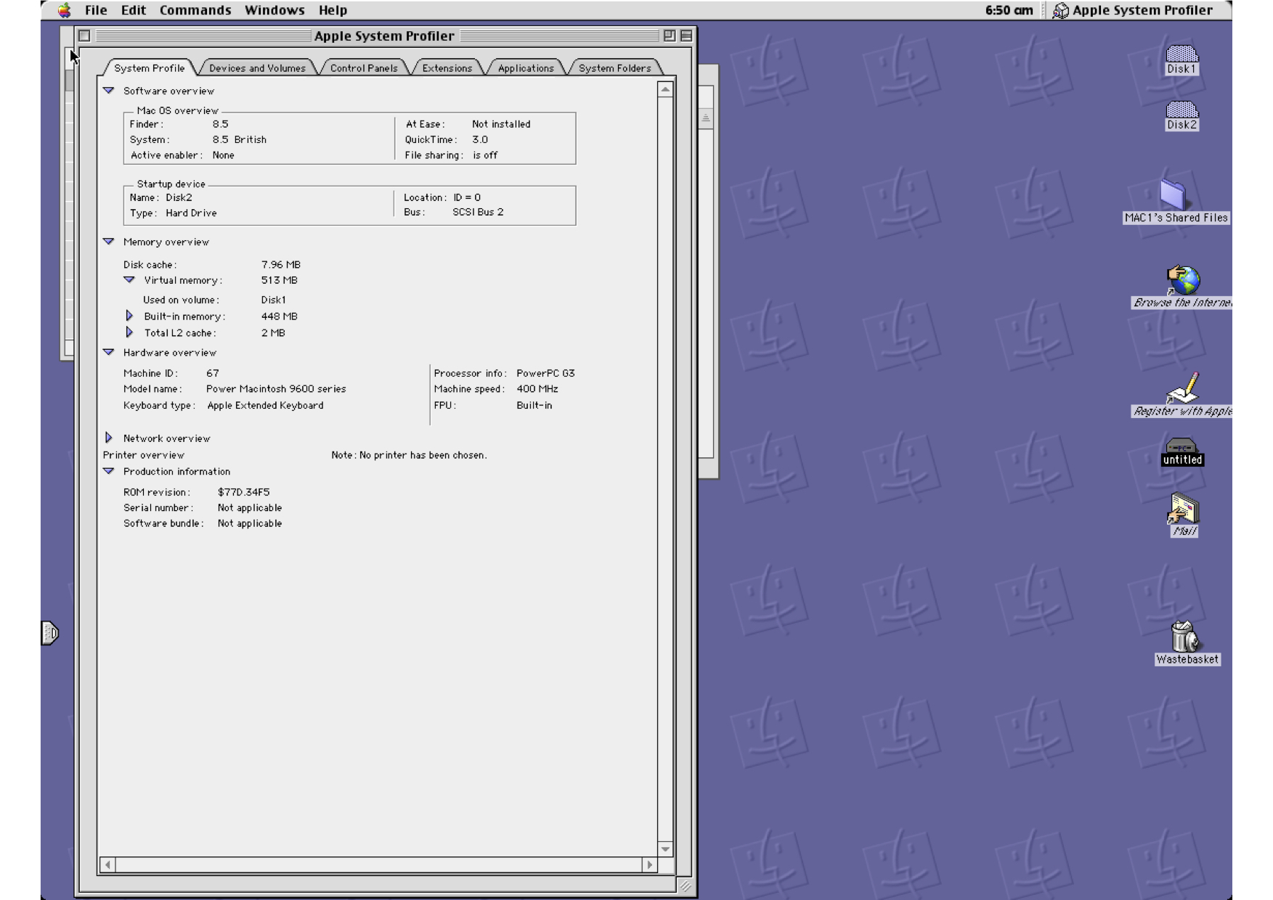The image size is (1273, 900).
Task: Click the vertical scrollbar down arrow
Action: point(665,848)
